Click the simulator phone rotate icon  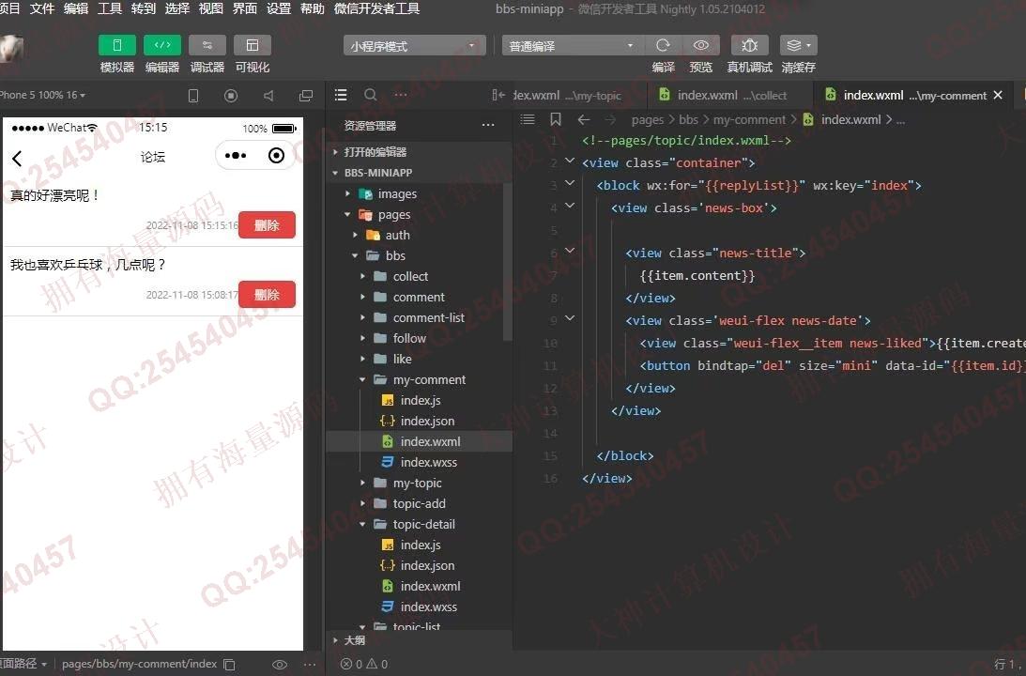[193, 96]
